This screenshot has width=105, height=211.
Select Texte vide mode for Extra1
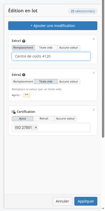pyautogui.click(x=46, y=48)
